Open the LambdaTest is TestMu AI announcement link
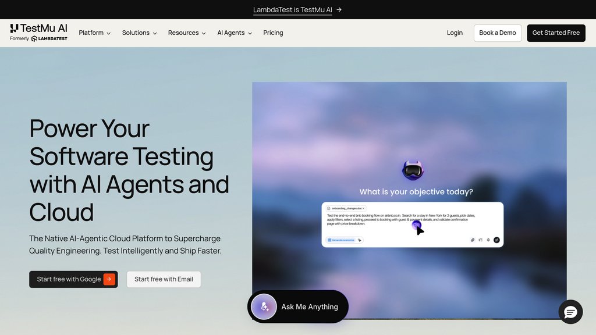This screenshot has height=335, width=596. click(292, 10)
